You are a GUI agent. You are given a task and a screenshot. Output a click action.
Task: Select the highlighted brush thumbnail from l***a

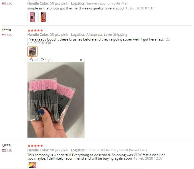[32, 51]
